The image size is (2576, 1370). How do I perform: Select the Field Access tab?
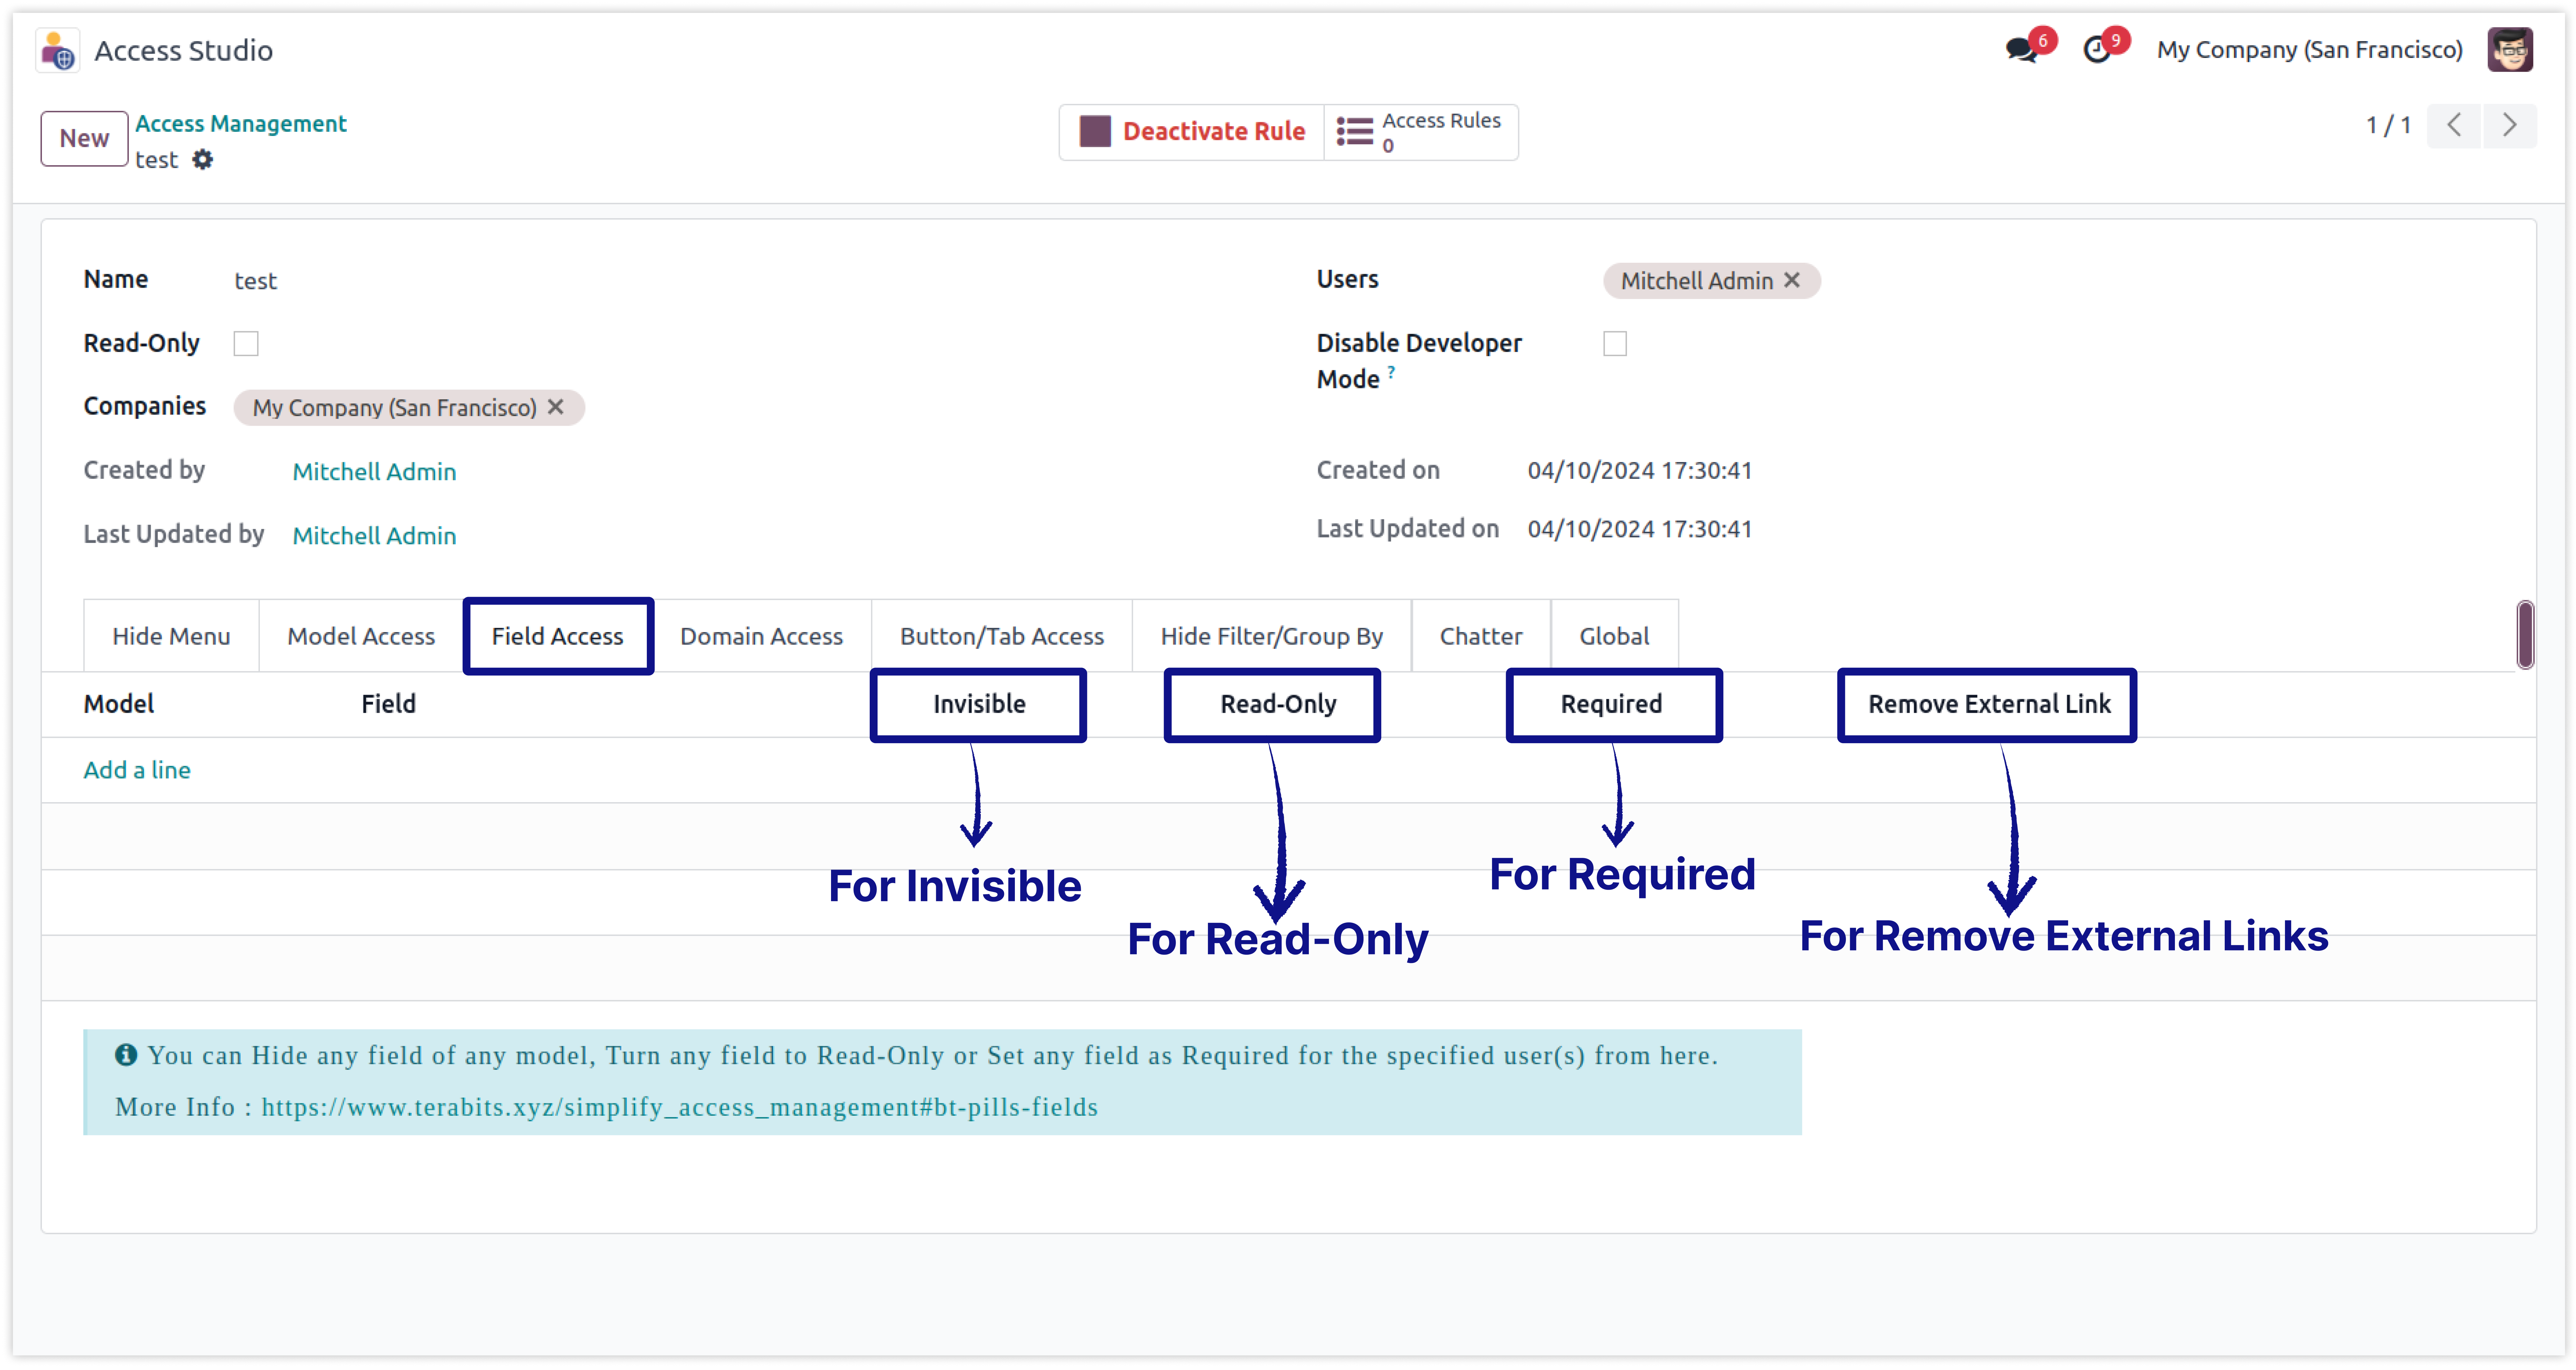click(558, 636)
